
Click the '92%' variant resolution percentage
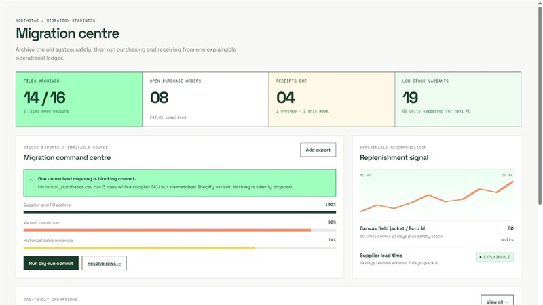tap(332, 222)
